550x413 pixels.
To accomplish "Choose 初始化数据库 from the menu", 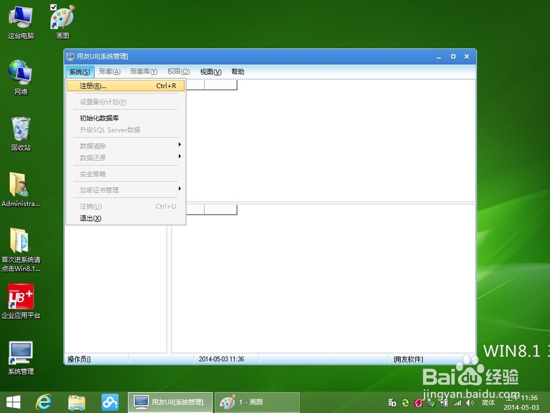I will pos(126,118).
